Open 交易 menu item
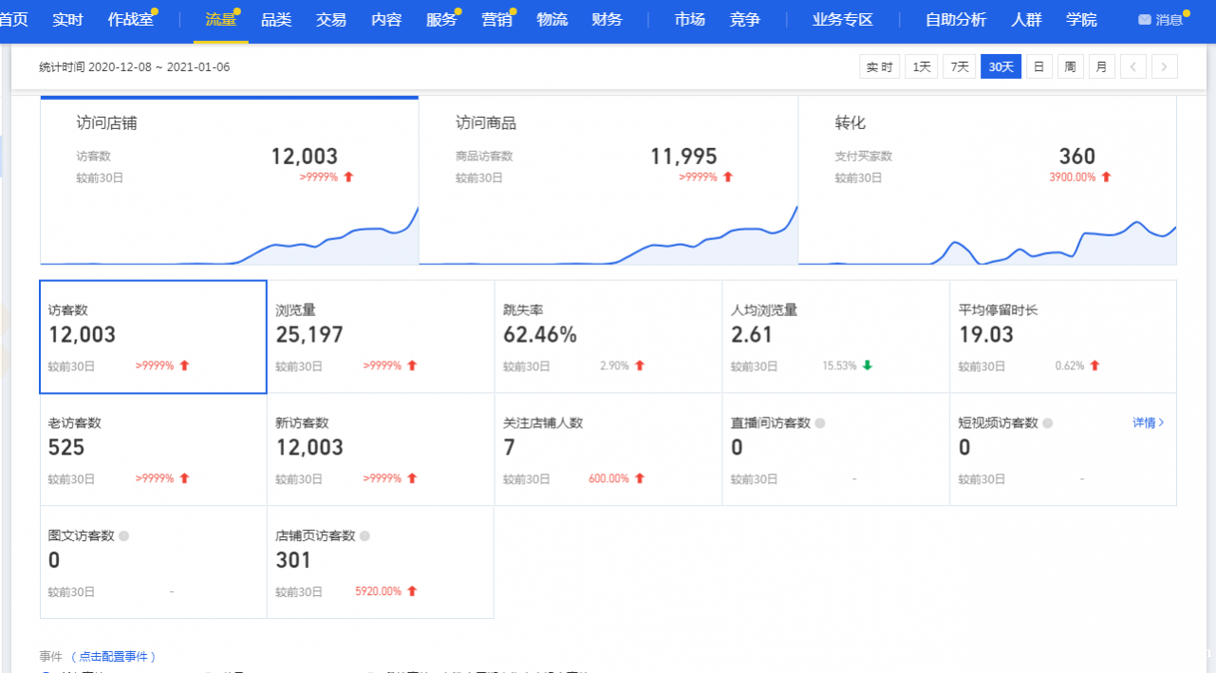The height and width of the screenshot is (673, 1216). tap(331, 20)
